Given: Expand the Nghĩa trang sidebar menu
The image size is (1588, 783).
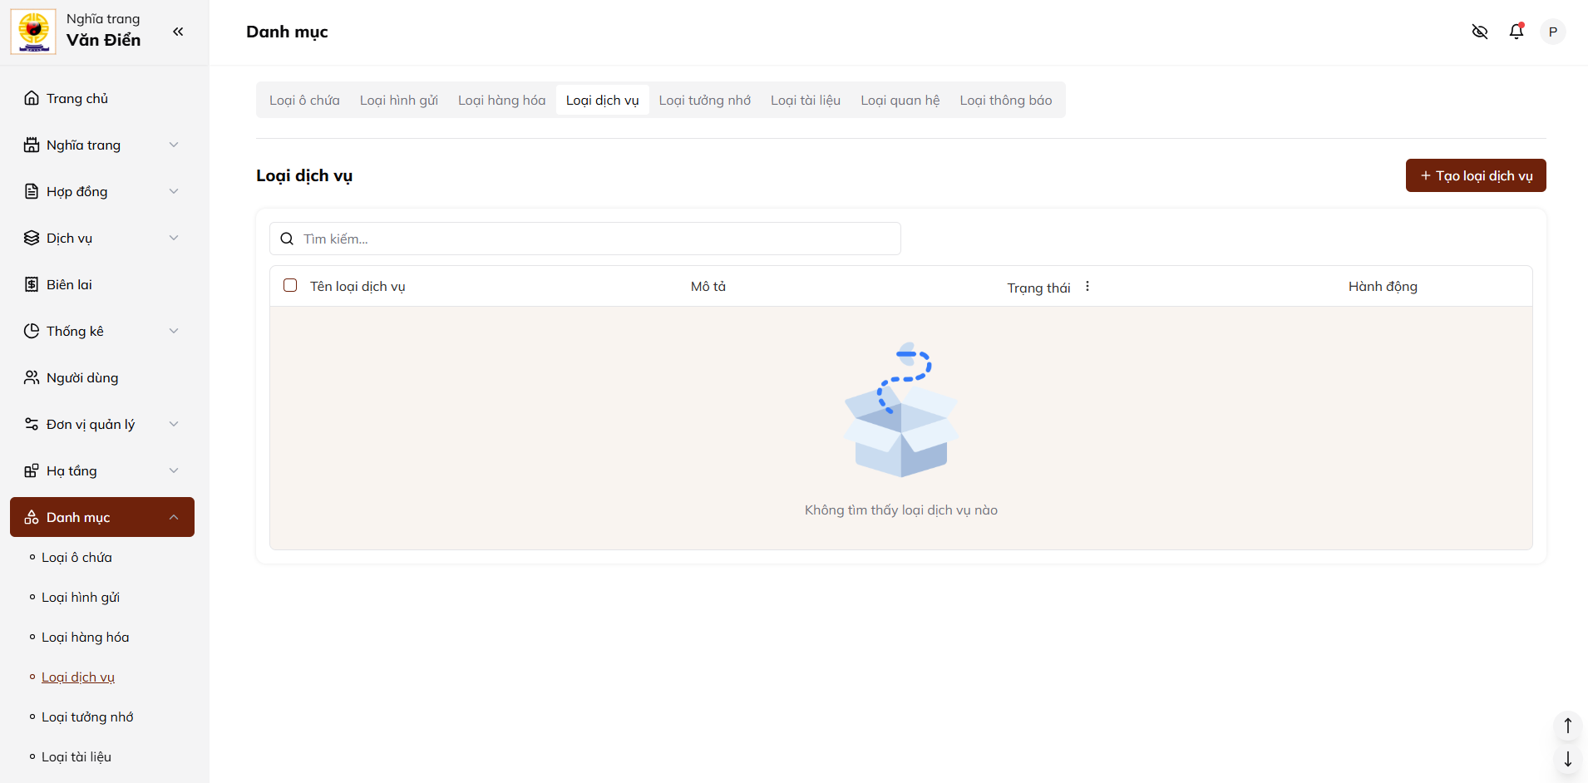Looking at the screenshot, I should 101,145.
